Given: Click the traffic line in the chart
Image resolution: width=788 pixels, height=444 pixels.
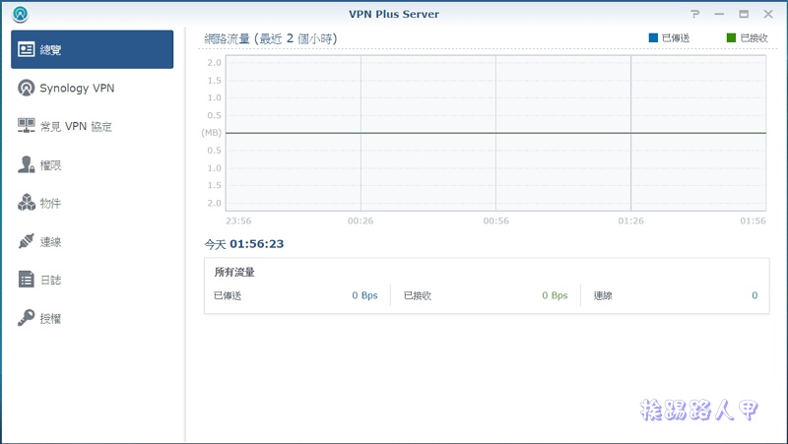Looking at the screenshot, I should point(495,133).
